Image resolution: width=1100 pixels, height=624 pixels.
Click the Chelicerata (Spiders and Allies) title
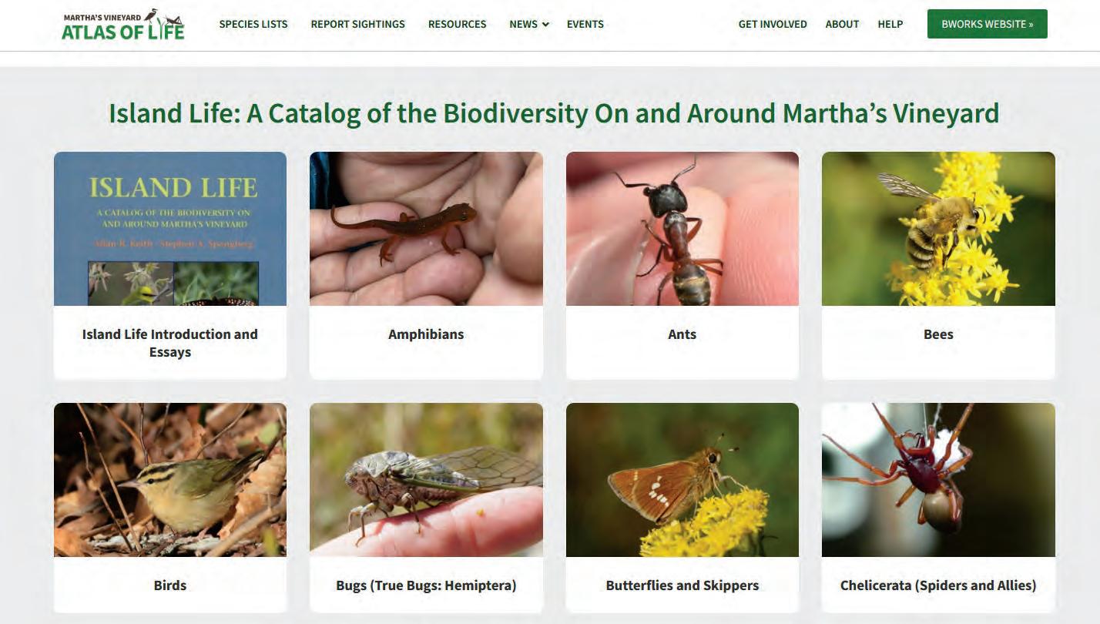point(938,585)
